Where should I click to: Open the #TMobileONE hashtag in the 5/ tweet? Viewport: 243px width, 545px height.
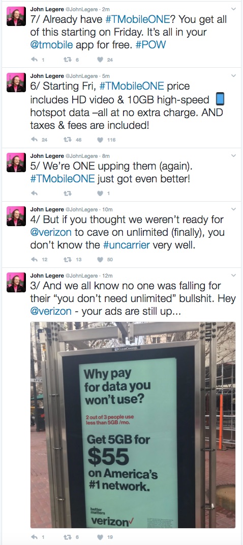63,179
